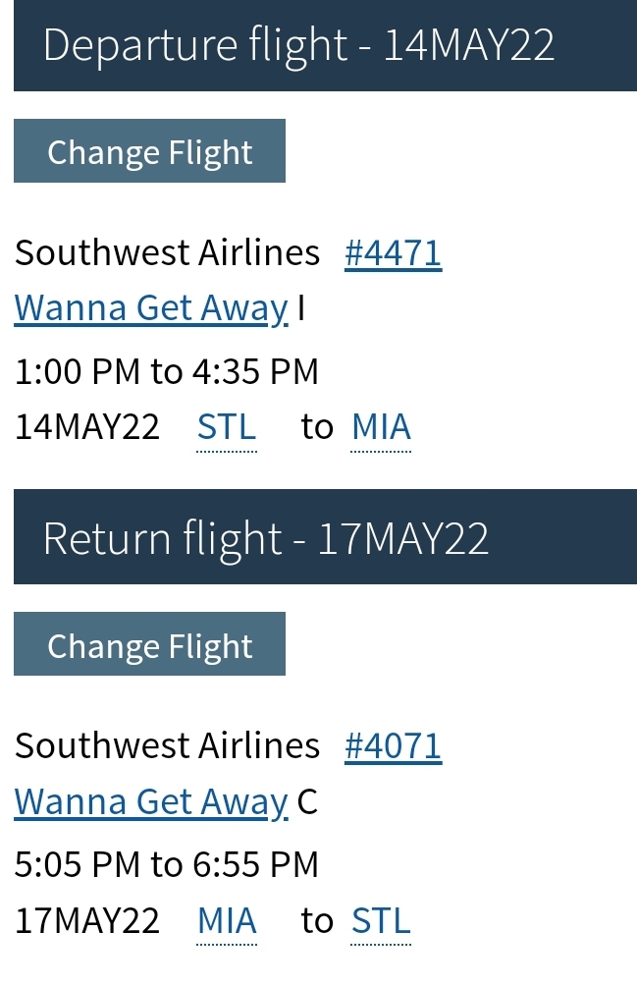Click fare class letter I on departure
The image size is (637, 986).
point(301,308)
